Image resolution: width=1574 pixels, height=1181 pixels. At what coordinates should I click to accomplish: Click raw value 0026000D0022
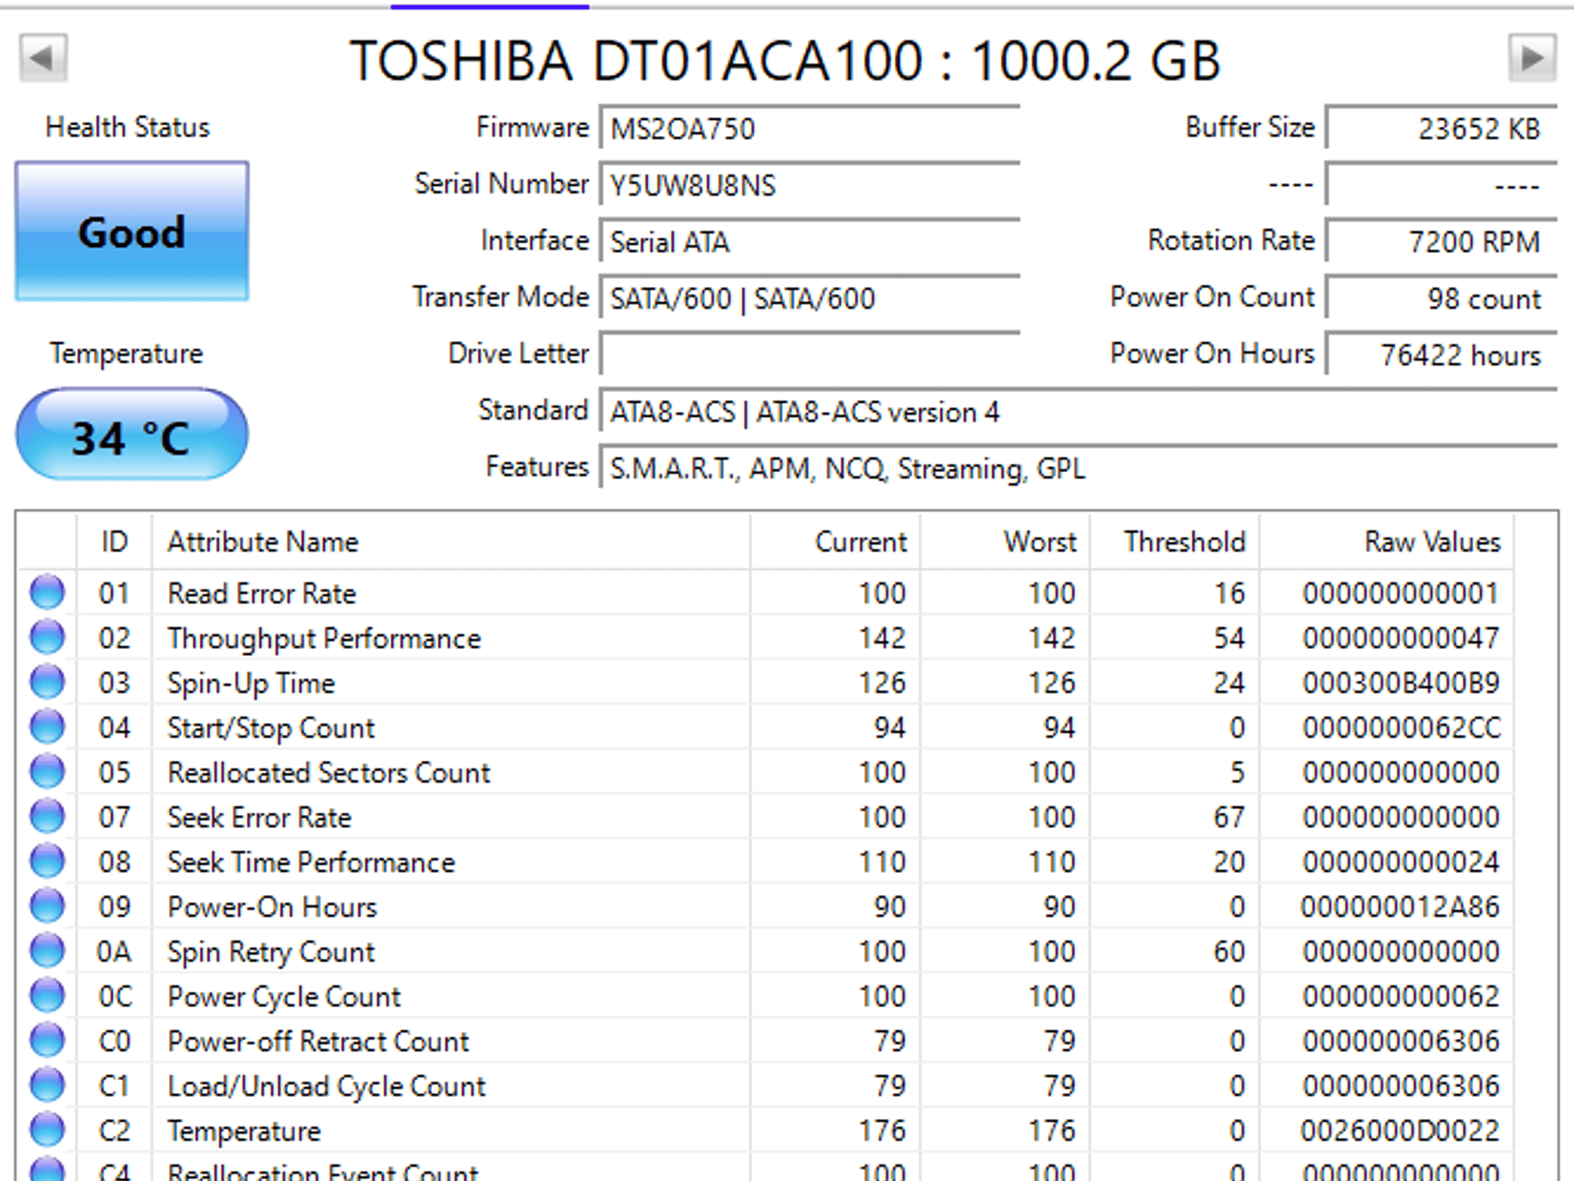click(1400, 1131)
